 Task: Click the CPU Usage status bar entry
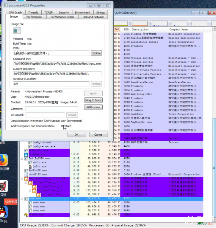tap(34, 225)
